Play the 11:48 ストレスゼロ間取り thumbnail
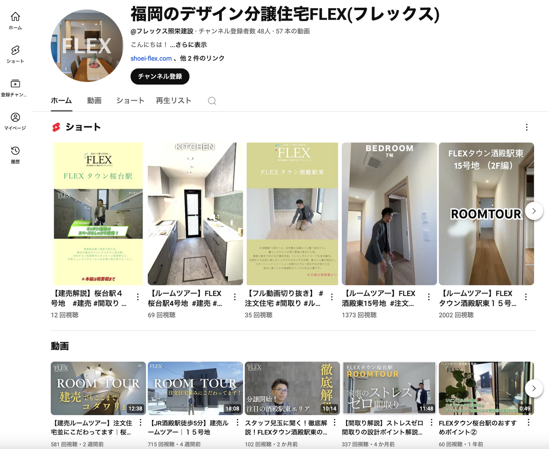 coord(389,388)
